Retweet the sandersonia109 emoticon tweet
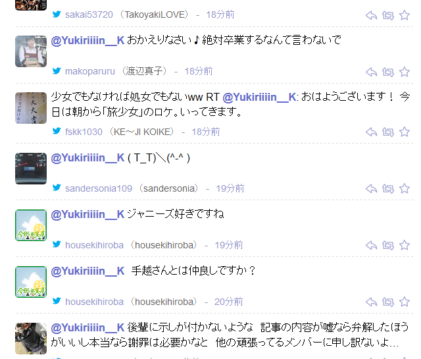Viewport: 421px width, 359px height. [388, 188]
